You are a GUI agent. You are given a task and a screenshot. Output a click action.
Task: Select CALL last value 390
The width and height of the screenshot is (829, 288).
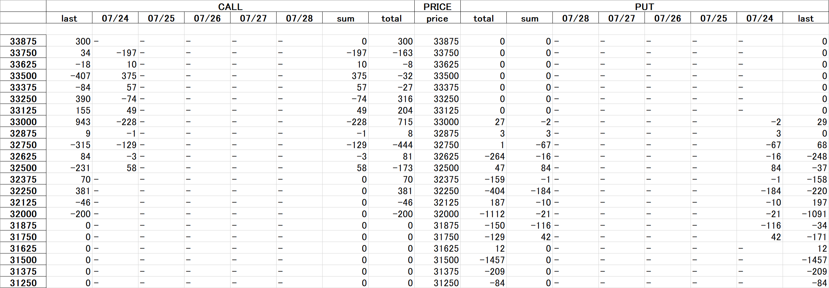(x=83, y=98)
